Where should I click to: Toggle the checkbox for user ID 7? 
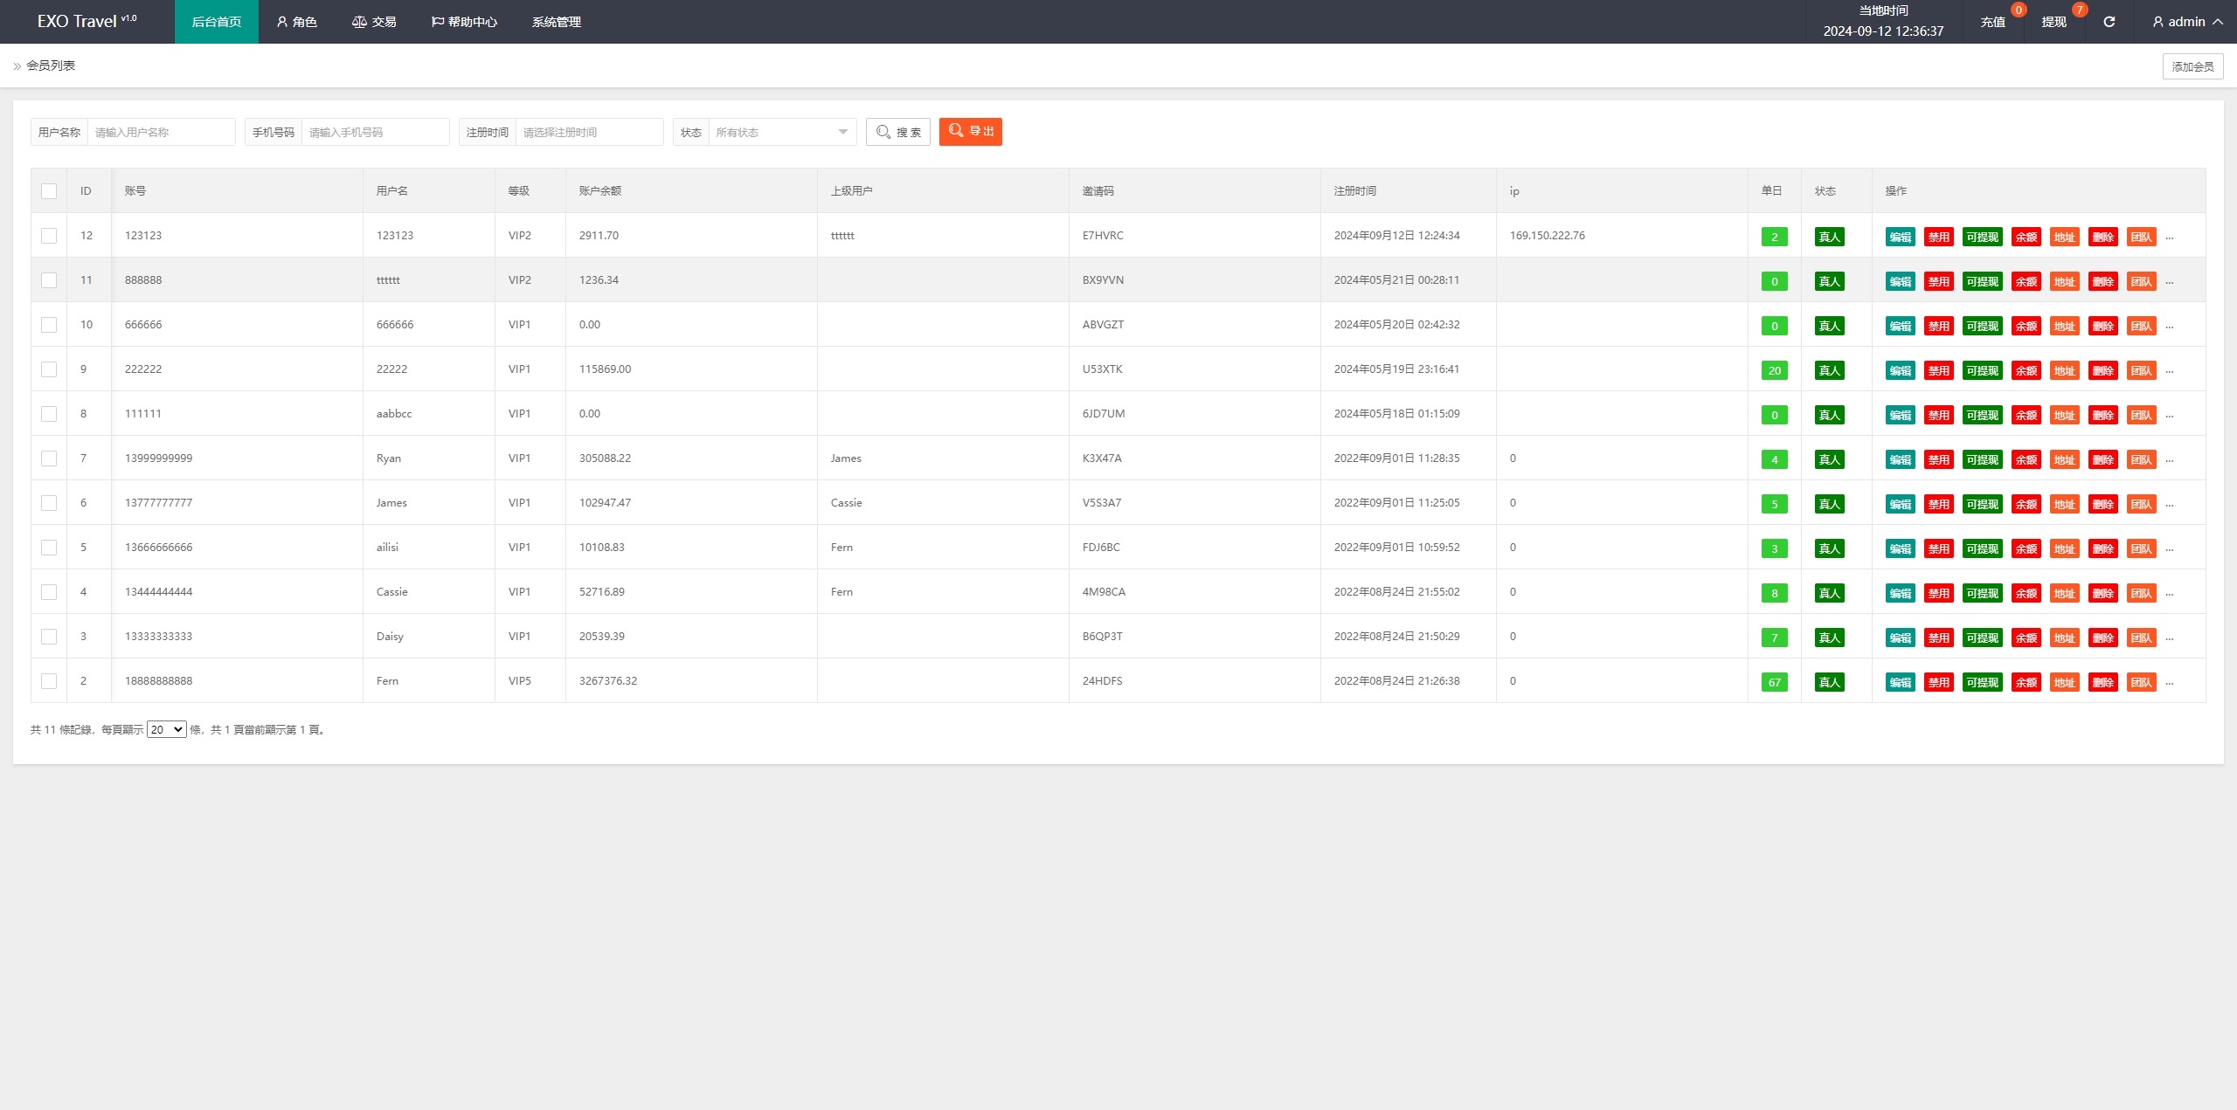pos(49,458)
